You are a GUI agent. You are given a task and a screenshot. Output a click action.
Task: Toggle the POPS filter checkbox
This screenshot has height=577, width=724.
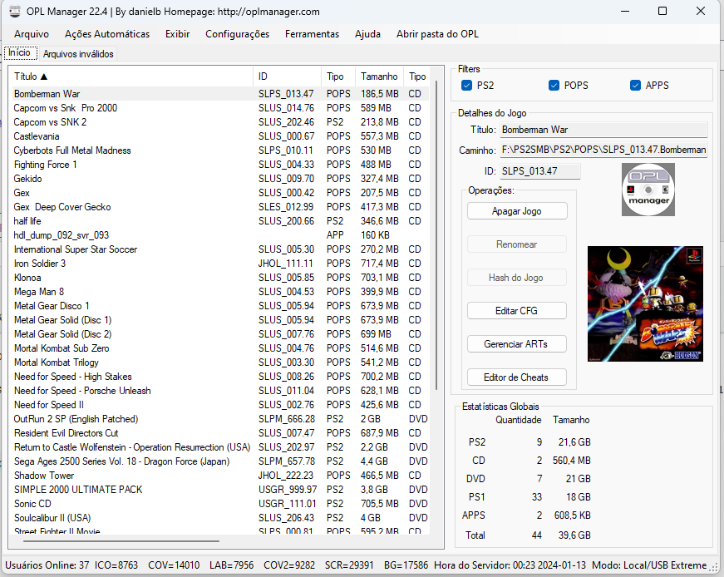(x=554, y=85)
